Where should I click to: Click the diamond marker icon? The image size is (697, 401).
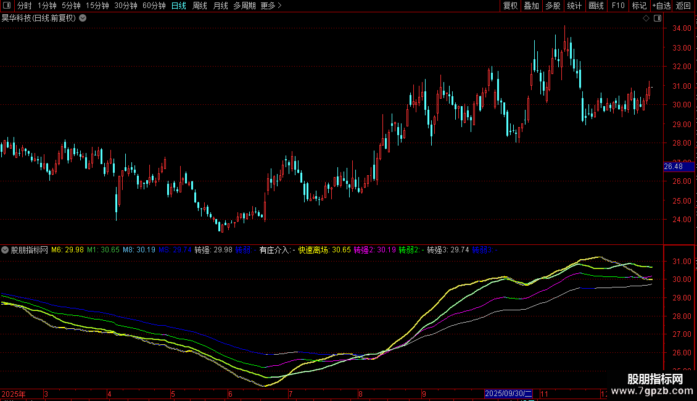646,19
